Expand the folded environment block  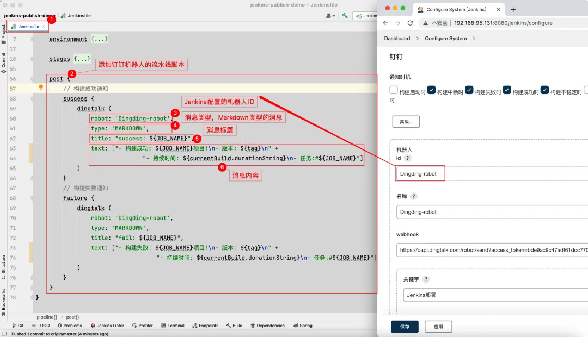click(100, 39)
